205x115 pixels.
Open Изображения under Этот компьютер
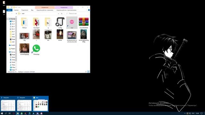pos(12,62)
